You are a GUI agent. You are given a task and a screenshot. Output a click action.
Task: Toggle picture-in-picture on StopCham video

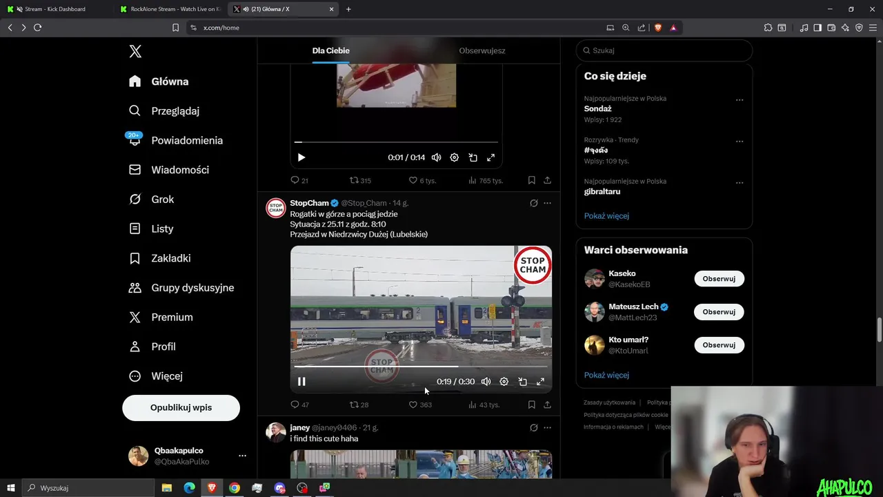pyautogui.click(x=522, y=382)
